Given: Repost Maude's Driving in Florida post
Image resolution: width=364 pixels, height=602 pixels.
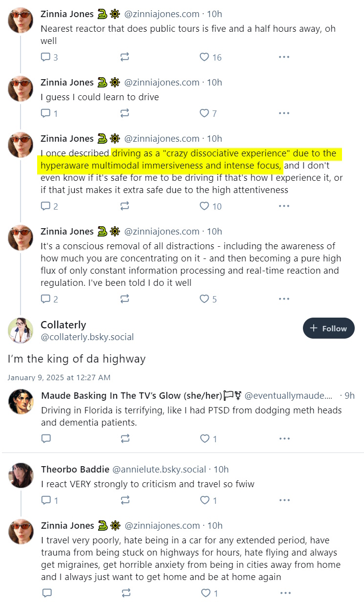Looking at the screenshot, I should [125, 439].
